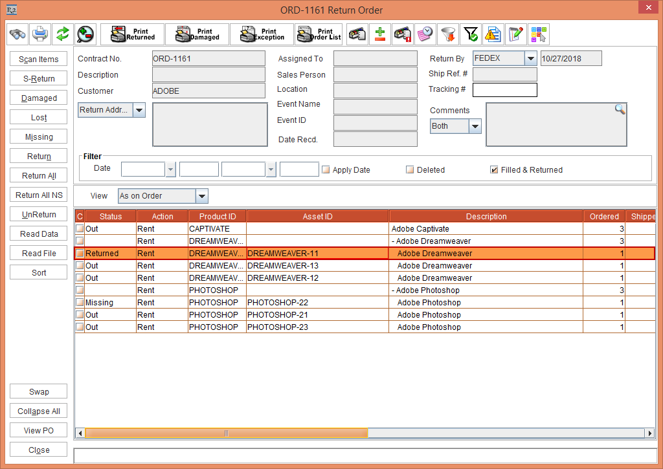Click the Print Damaged toolbar button
Screen dimensions: 663x469
click(197, 34)
